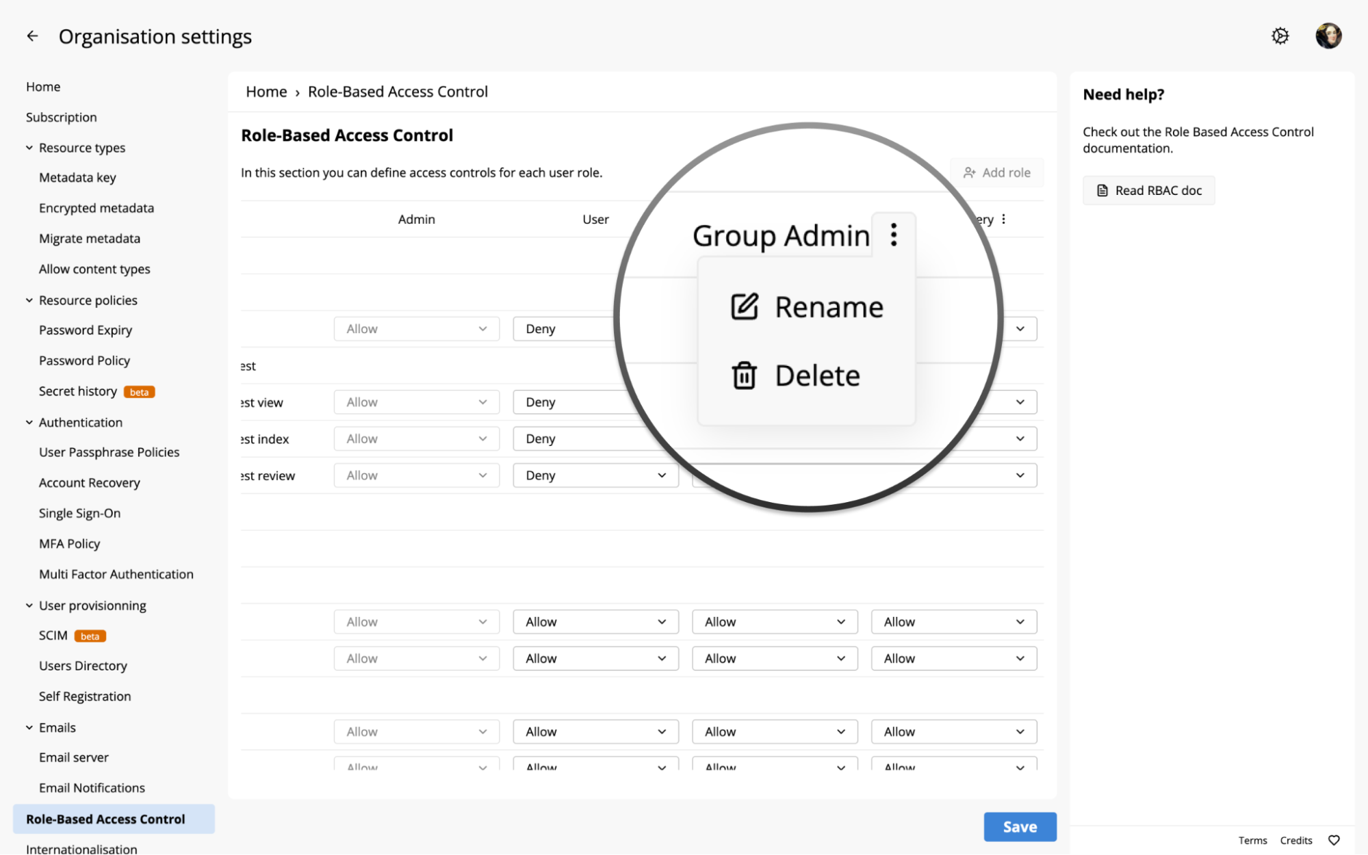This screenshot has width=1368, height=855.
Task: Click the back arrow beside Organisation settings
Action: coord(32,36)
